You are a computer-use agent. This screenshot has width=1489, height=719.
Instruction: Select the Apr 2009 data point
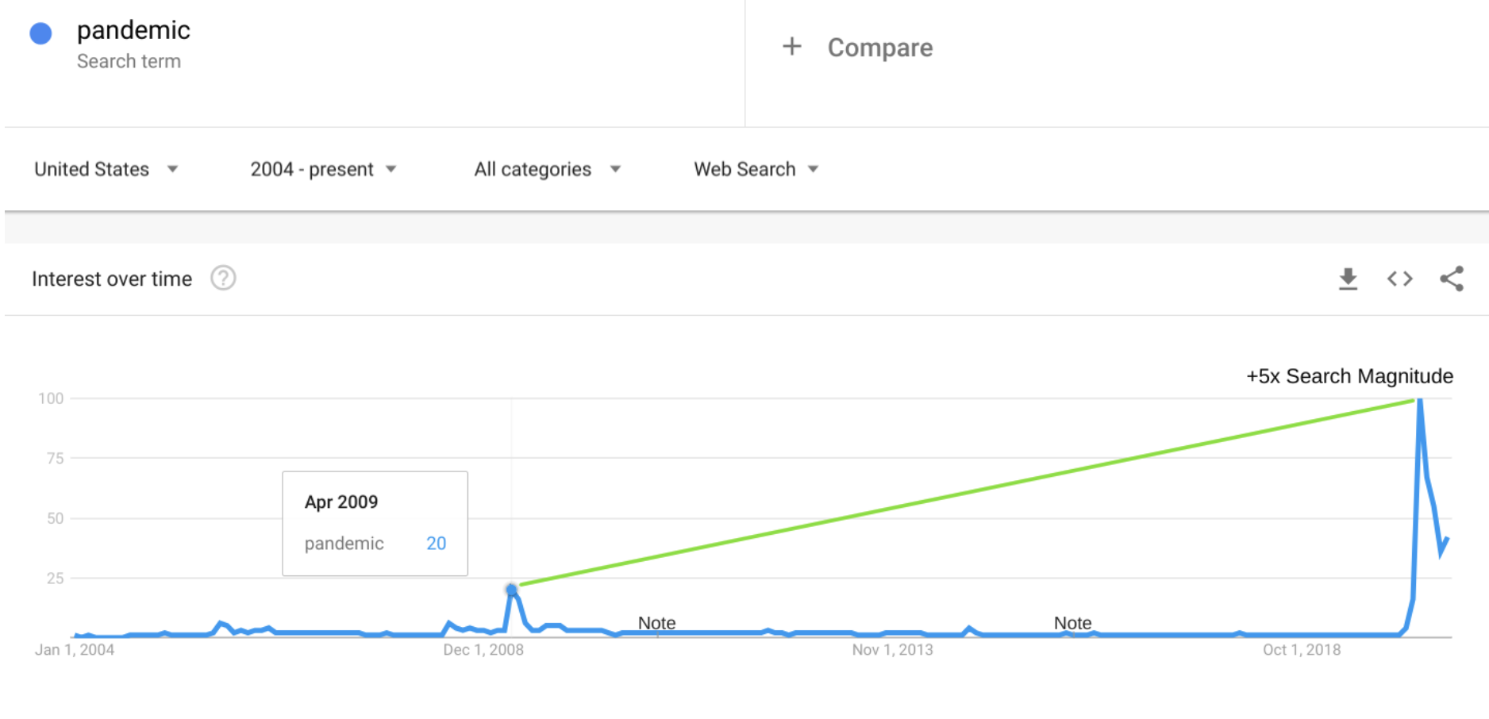(x=511, y=590)
